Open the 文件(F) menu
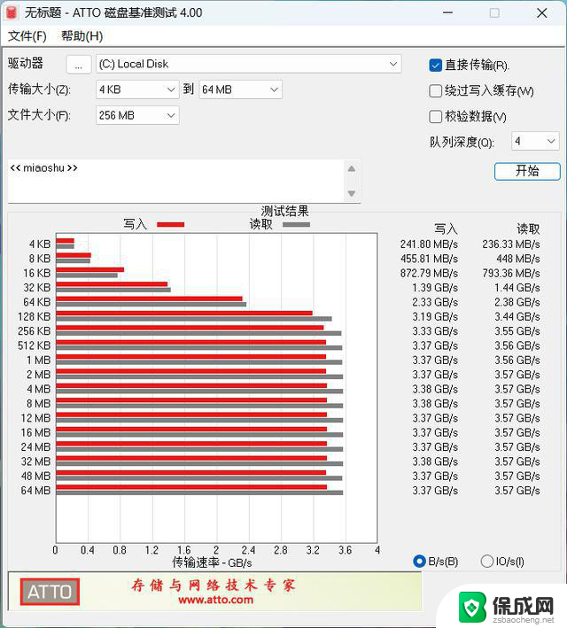The height and width of the screenshot is (628, 567). tap(27, 36)
